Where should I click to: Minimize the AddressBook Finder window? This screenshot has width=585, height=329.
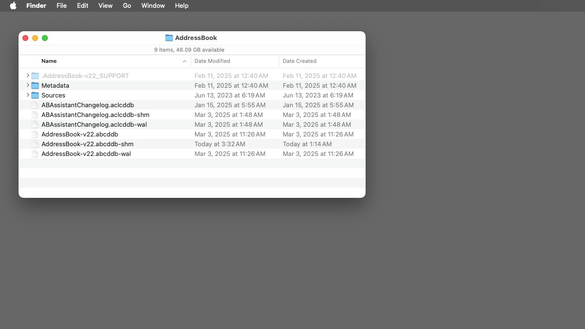35,38
